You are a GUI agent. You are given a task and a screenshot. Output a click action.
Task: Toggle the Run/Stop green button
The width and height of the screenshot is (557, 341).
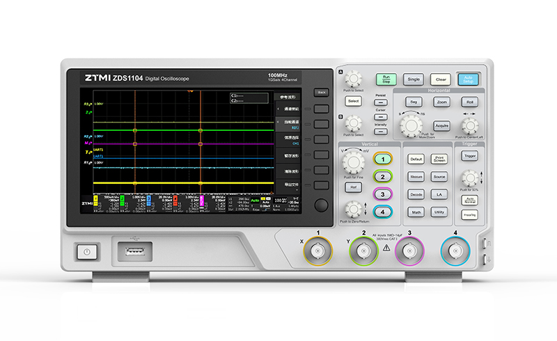tap(386, 79)
